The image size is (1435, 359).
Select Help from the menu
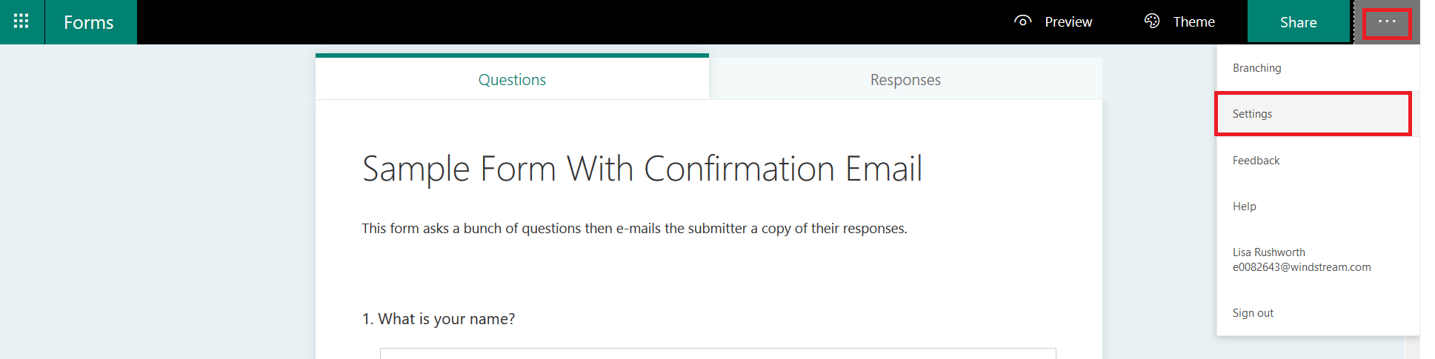1245,207
